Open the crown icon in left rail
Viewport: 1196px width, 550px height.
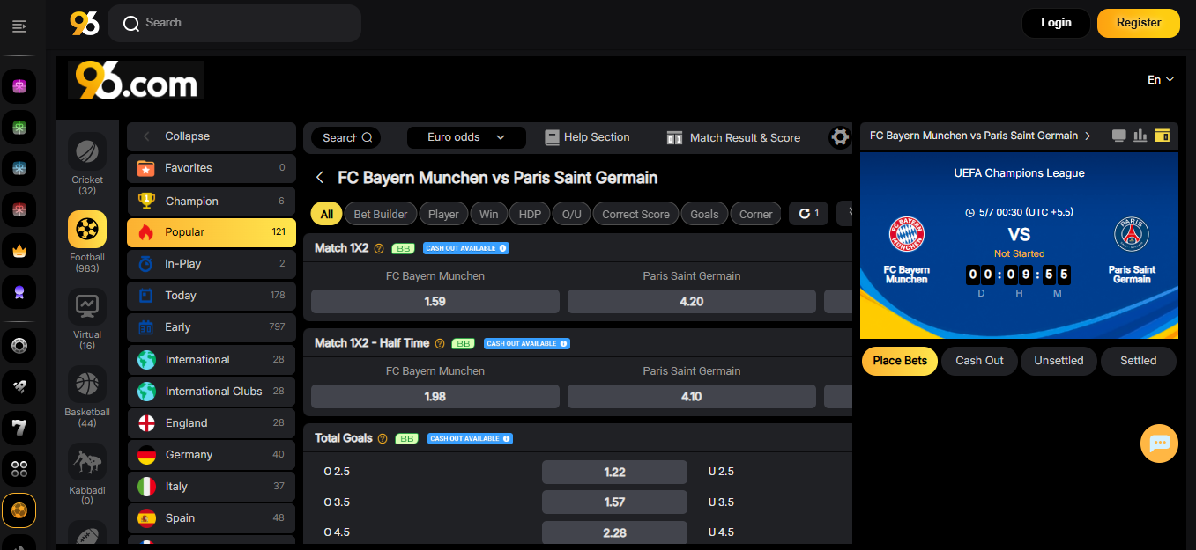tap(19, 251)
